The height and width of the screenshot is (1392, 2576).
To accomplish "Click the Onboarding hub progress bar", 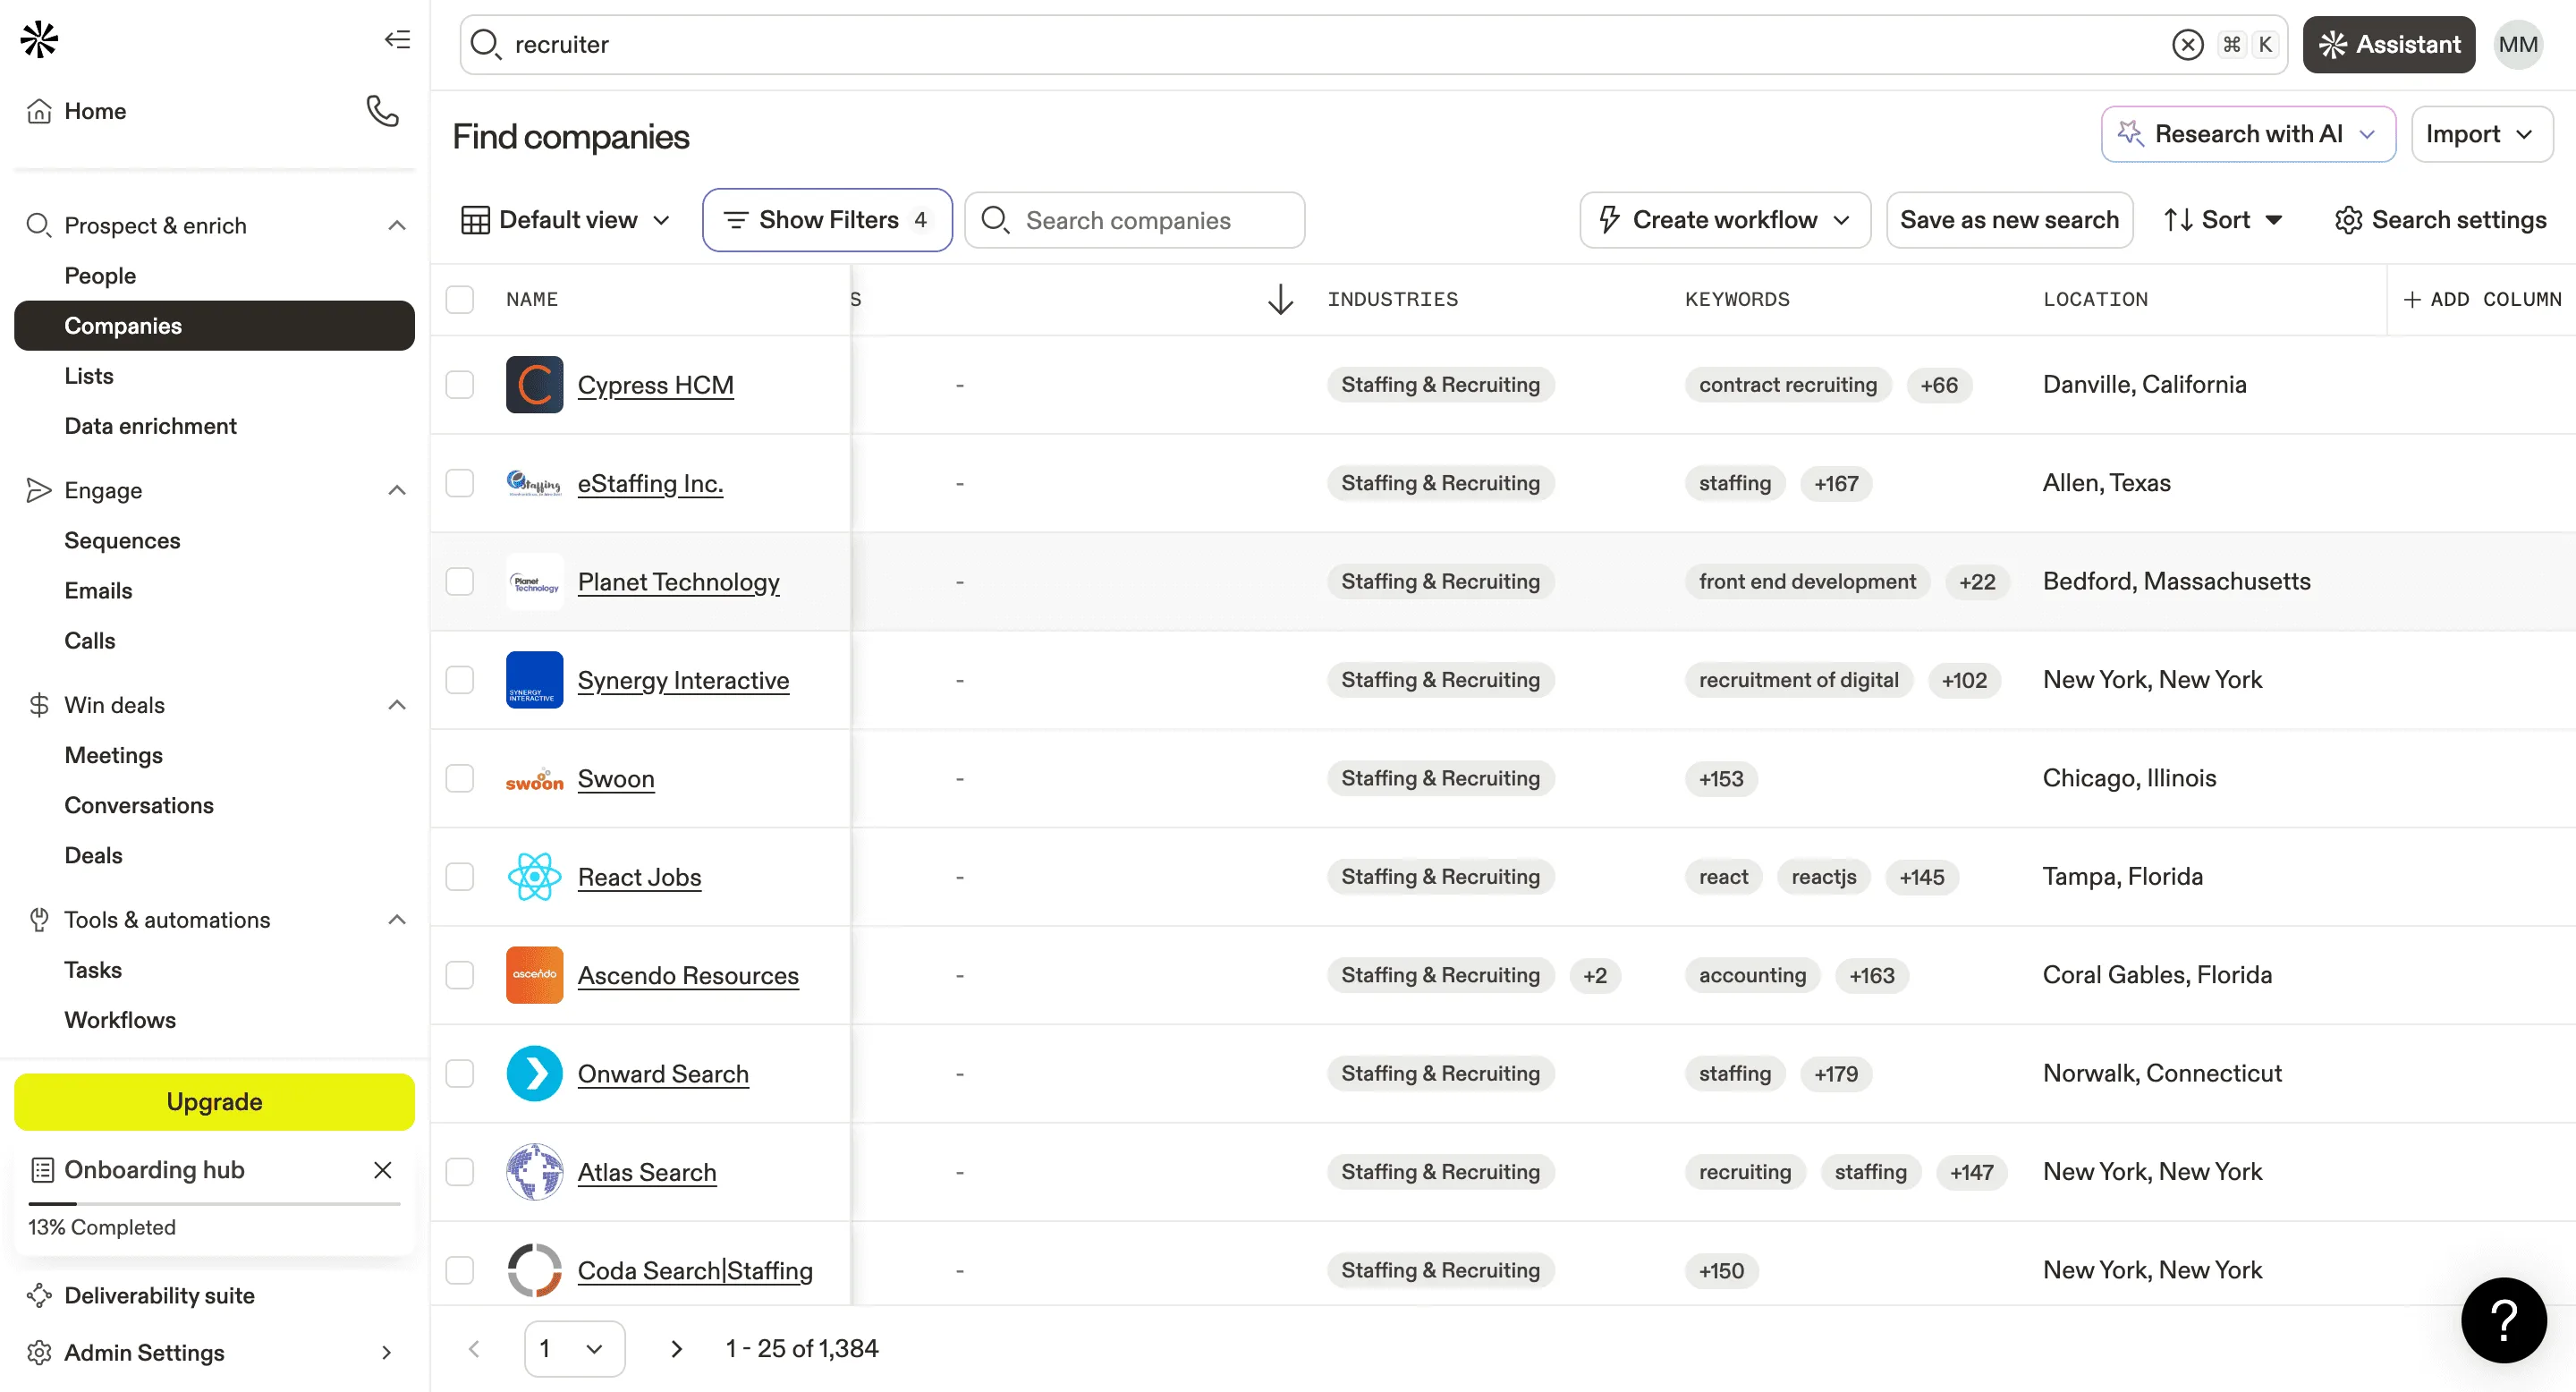I will [x=213, y=1204].
